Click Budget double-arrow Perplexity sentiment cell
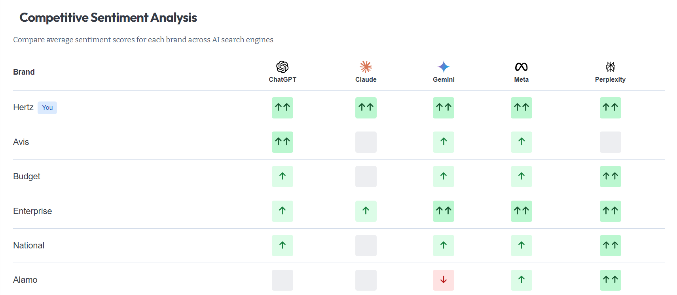Viewport: 677px width, 295px height. pos(610,176)
